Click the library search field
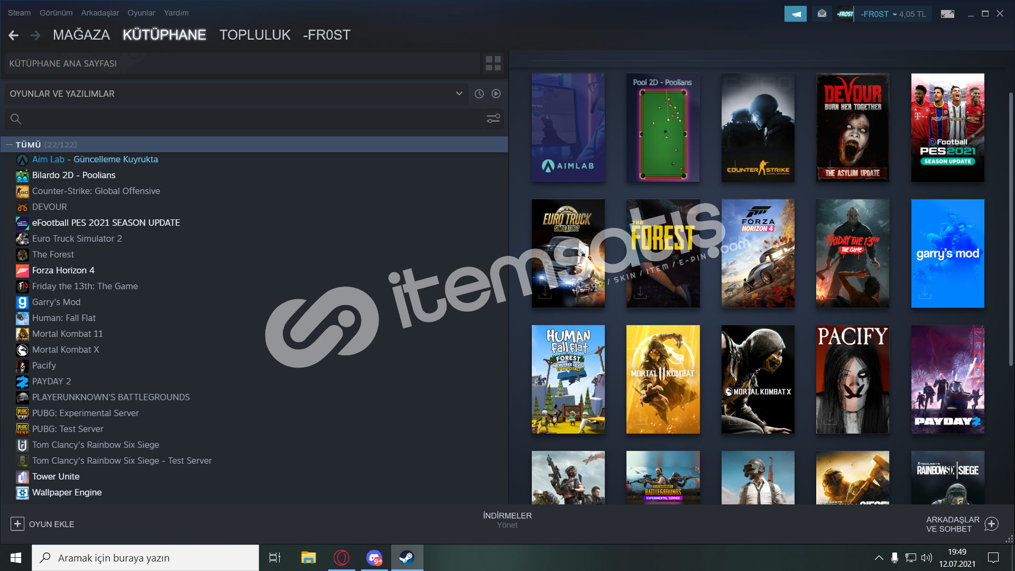Screen dimensions: 1015x571 coord(254,119)
